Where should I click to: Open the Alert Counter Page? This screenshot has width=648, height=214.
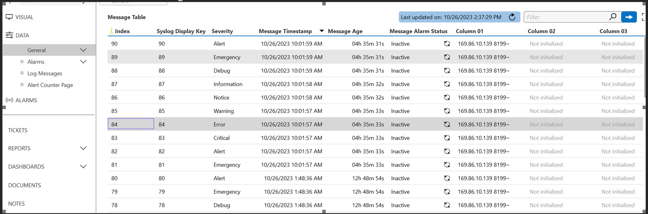coord(50,85)
